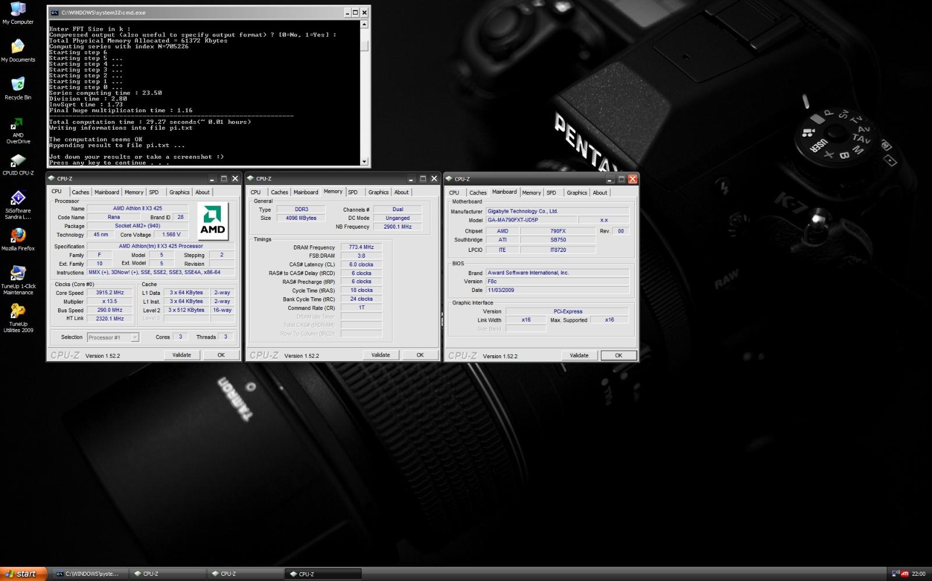Screen dimensions: 932x581
Task: Click the Southbridge SB750 field
Action: [x=558, y=240]
